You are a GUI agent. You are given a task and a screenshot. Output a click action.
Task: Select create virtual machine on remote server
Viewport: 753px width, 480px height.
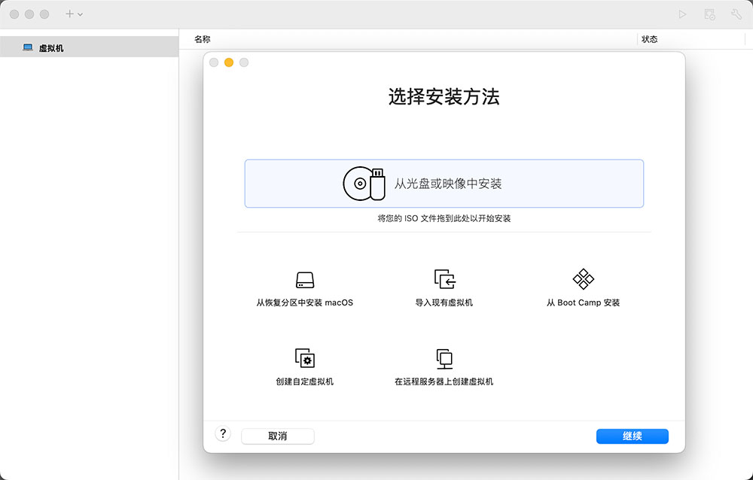coord(444,365)
